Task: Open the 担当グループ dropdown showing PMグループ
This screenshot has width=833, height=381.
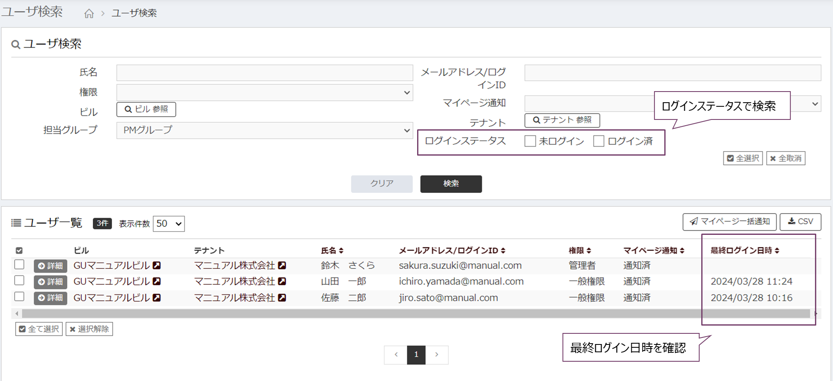Action: [x=264, y=131]
